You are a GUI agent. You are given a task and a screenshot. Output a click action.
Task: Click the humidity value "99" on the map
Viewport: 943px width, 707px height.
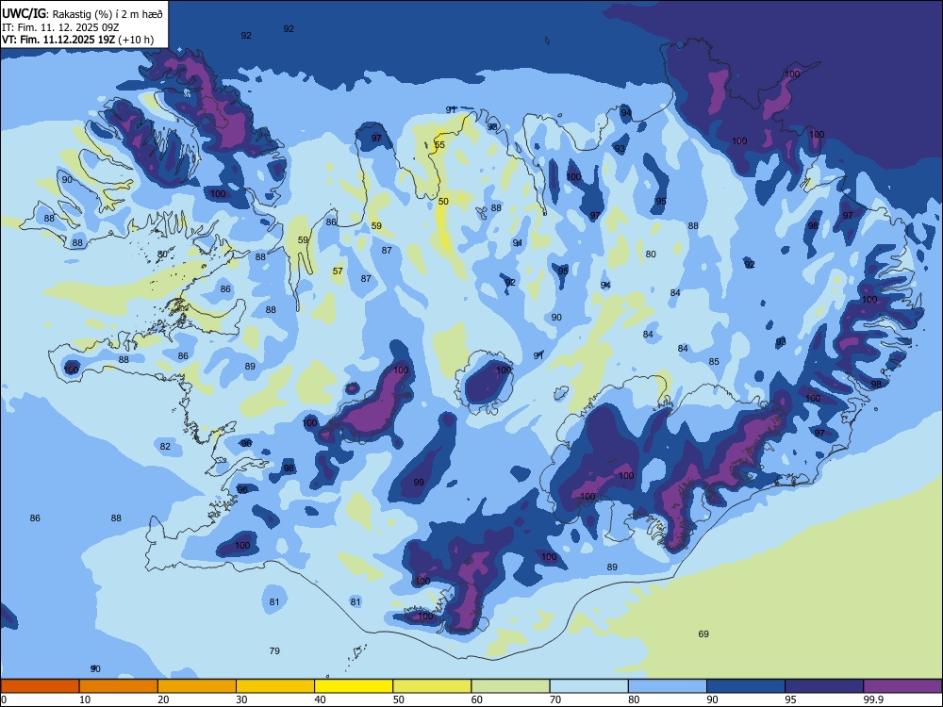(x=420, y=482)
